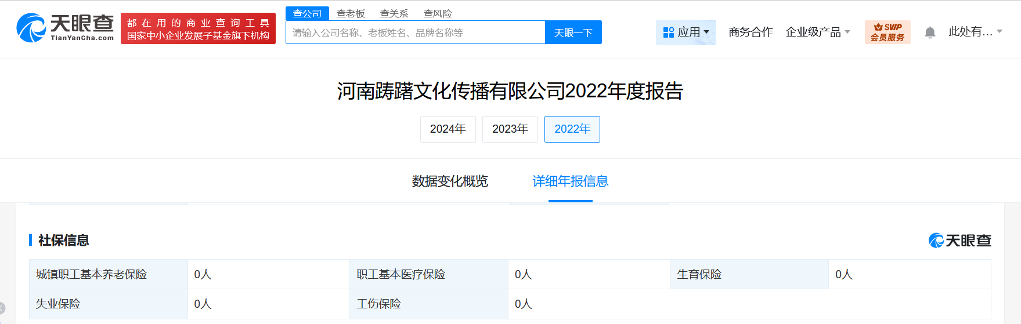This screenshot has height=324, width=1021.
Task: Open the SVIP member service badge
Action: [x=887, y=32]
